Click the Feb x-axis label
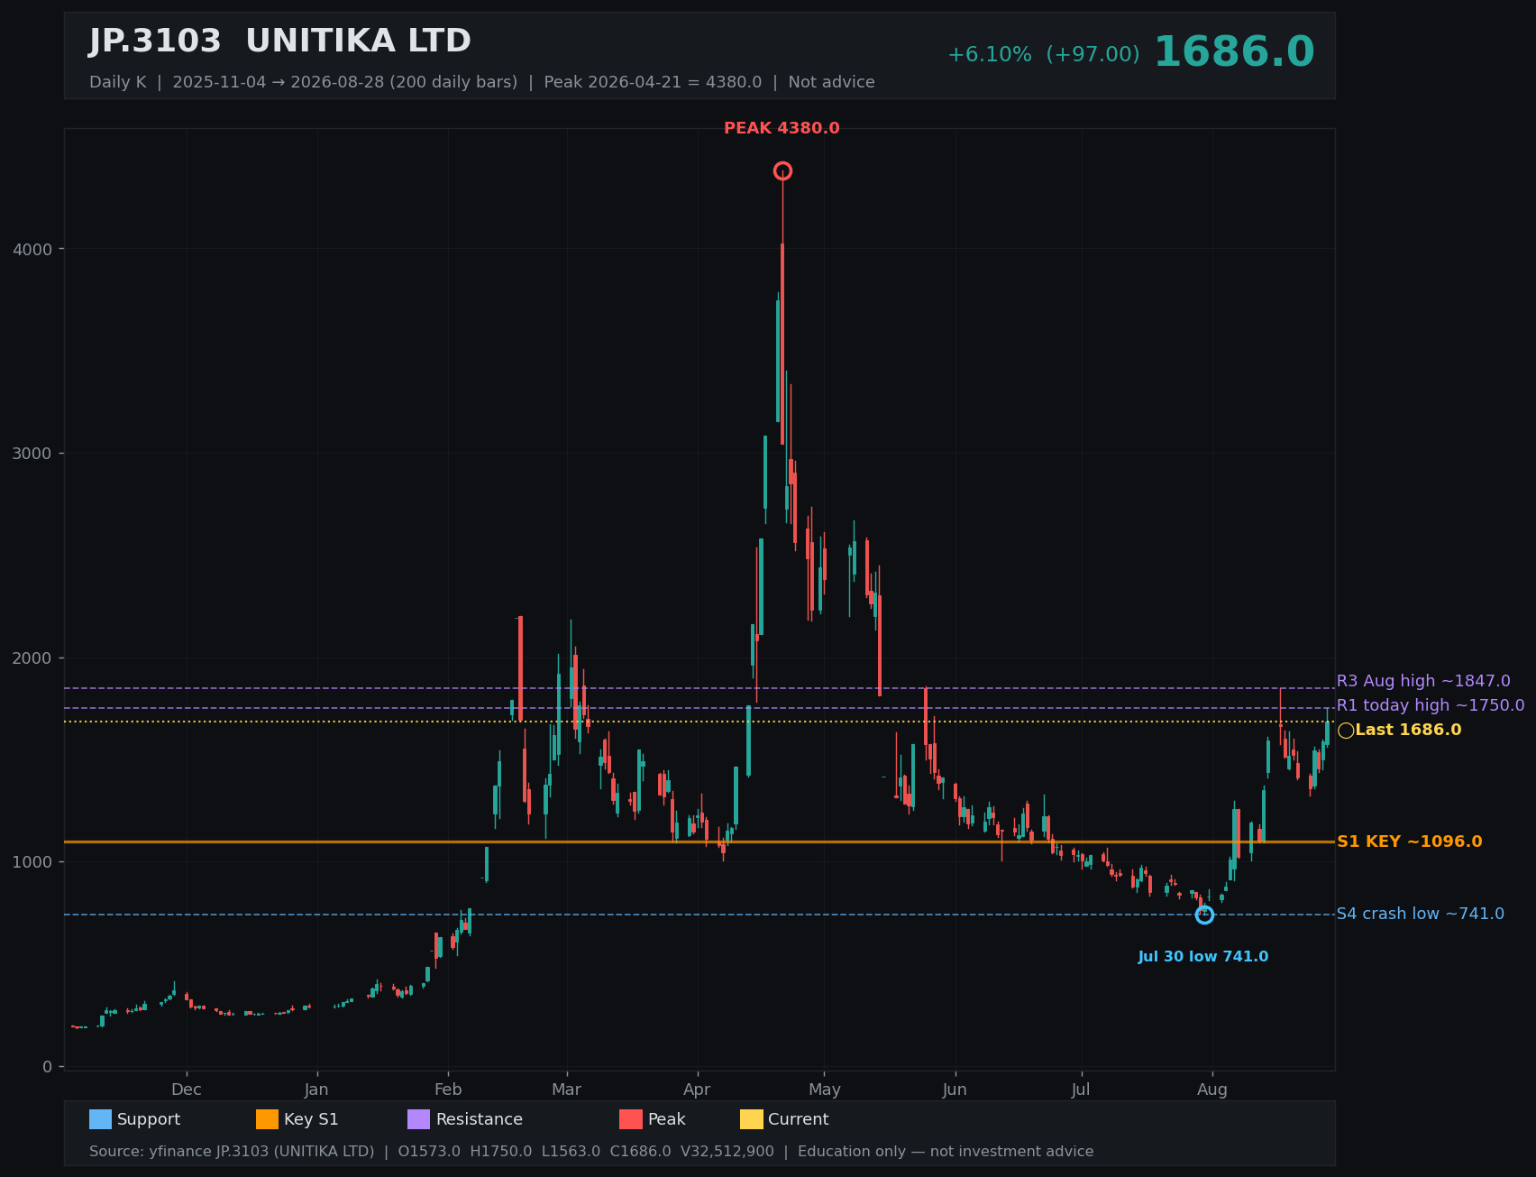The image size is (1536, 1177). coord(448,1090)
